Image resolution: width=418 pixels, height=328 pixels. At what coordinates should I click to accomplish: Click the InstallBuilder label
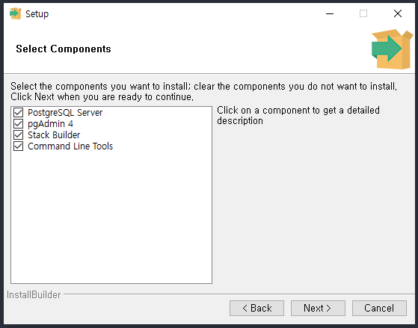(34, 294)
